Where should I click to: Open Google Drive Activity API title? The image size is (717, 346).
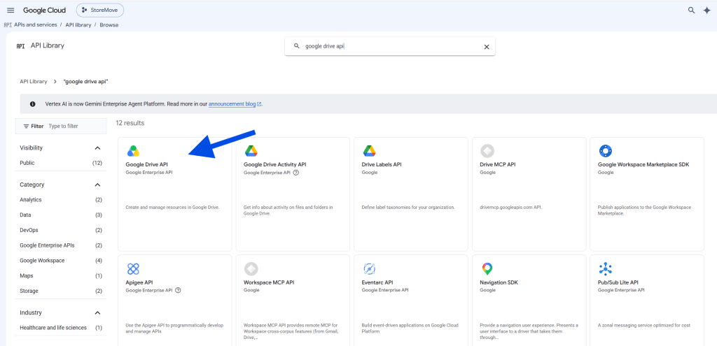coord(274,164)
